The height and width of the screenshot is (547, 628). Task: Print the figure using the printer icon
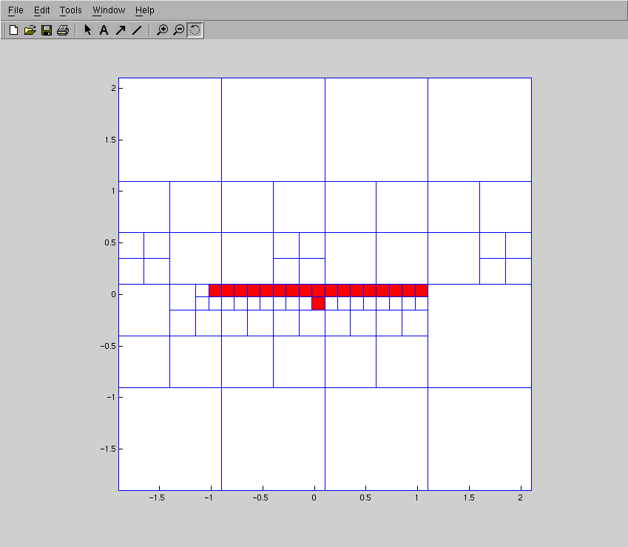[63, 30]
